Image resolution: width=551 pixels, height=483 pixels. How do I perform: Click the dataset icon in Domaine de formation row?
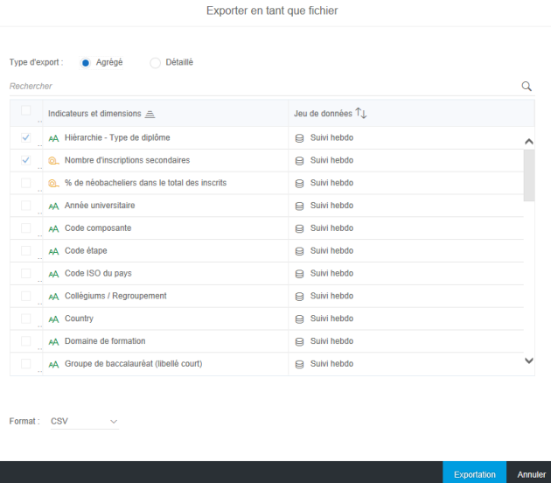coord(299,341)
